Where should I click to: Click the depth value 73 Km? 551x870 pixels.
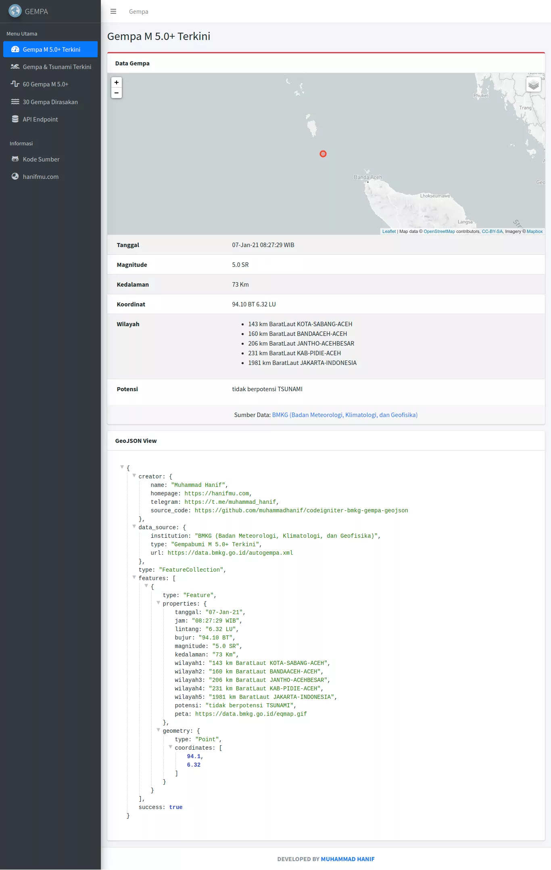[240, 284]
